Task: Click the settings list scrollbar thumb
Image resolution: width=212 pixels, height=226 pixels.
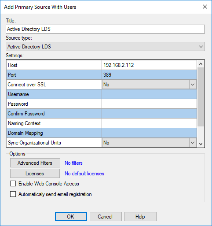Action: tap(201, 97)
